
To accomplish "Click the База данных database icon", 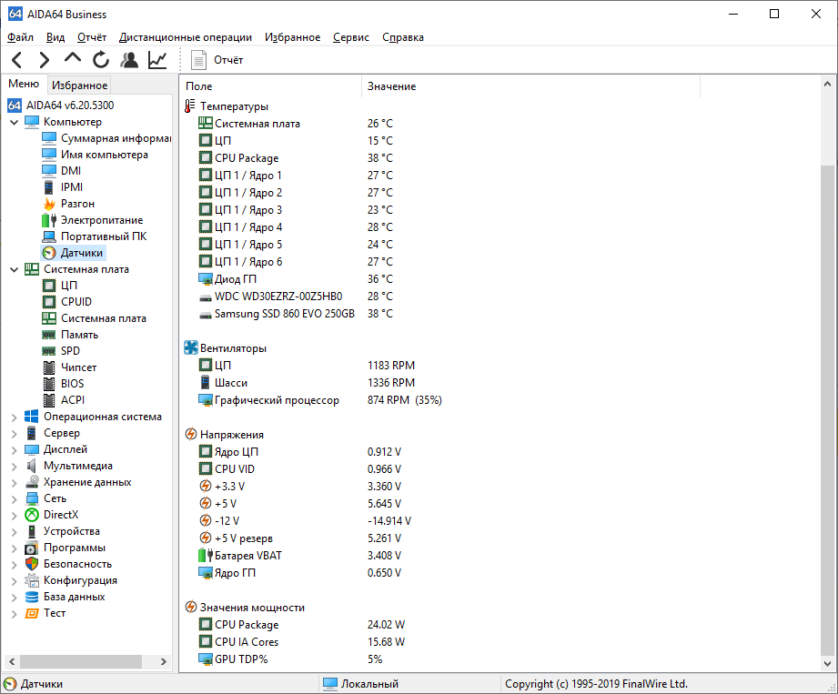I will coord(32,597).
